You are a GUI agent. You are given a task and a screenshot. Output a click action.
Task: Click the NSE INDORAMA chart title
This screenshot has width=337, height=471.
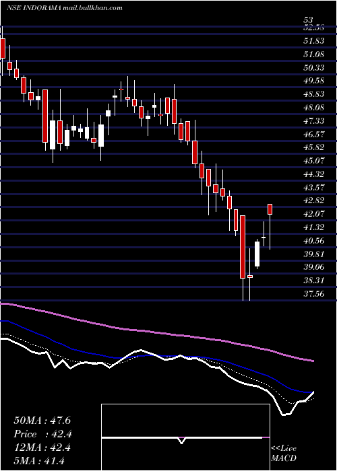point(65,8)
